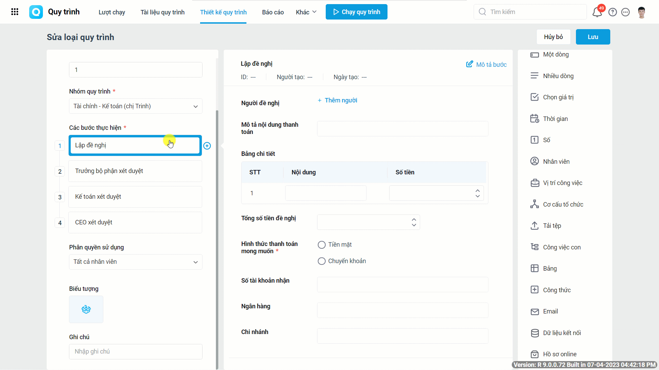
Task: Select the Trưởng bộ phận xét duyệt step
Action: 135,171
